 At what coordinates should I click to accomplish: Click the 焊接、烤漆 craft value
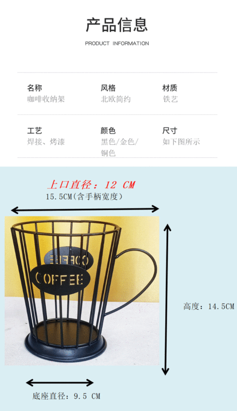coord(46,142)
